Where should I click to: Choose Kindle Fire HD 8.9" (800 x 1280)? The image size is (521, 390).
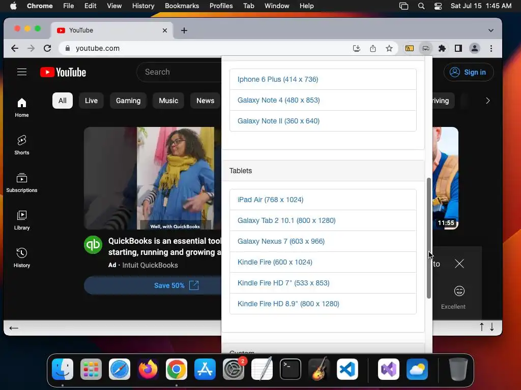click(323, 304)
